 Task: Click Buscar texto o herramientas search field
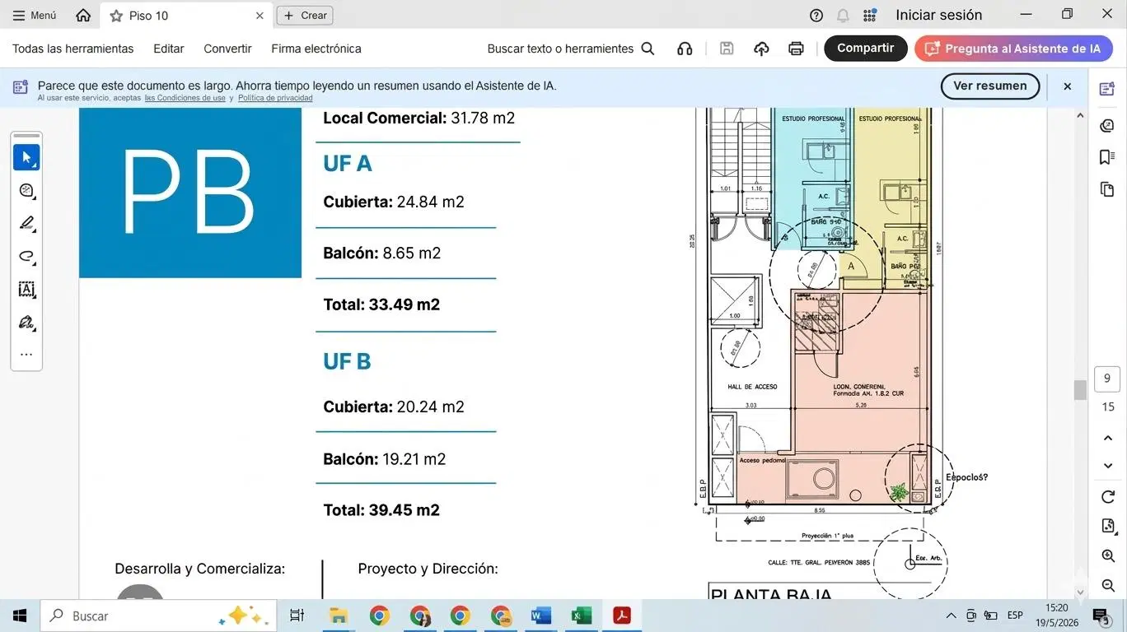[x=571, y=49]
